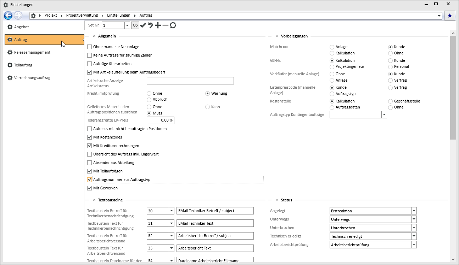Click the Toleranzgrenze EK-Preis field
The width and height of the screenshot is (459, 265).
pos(161,120)
